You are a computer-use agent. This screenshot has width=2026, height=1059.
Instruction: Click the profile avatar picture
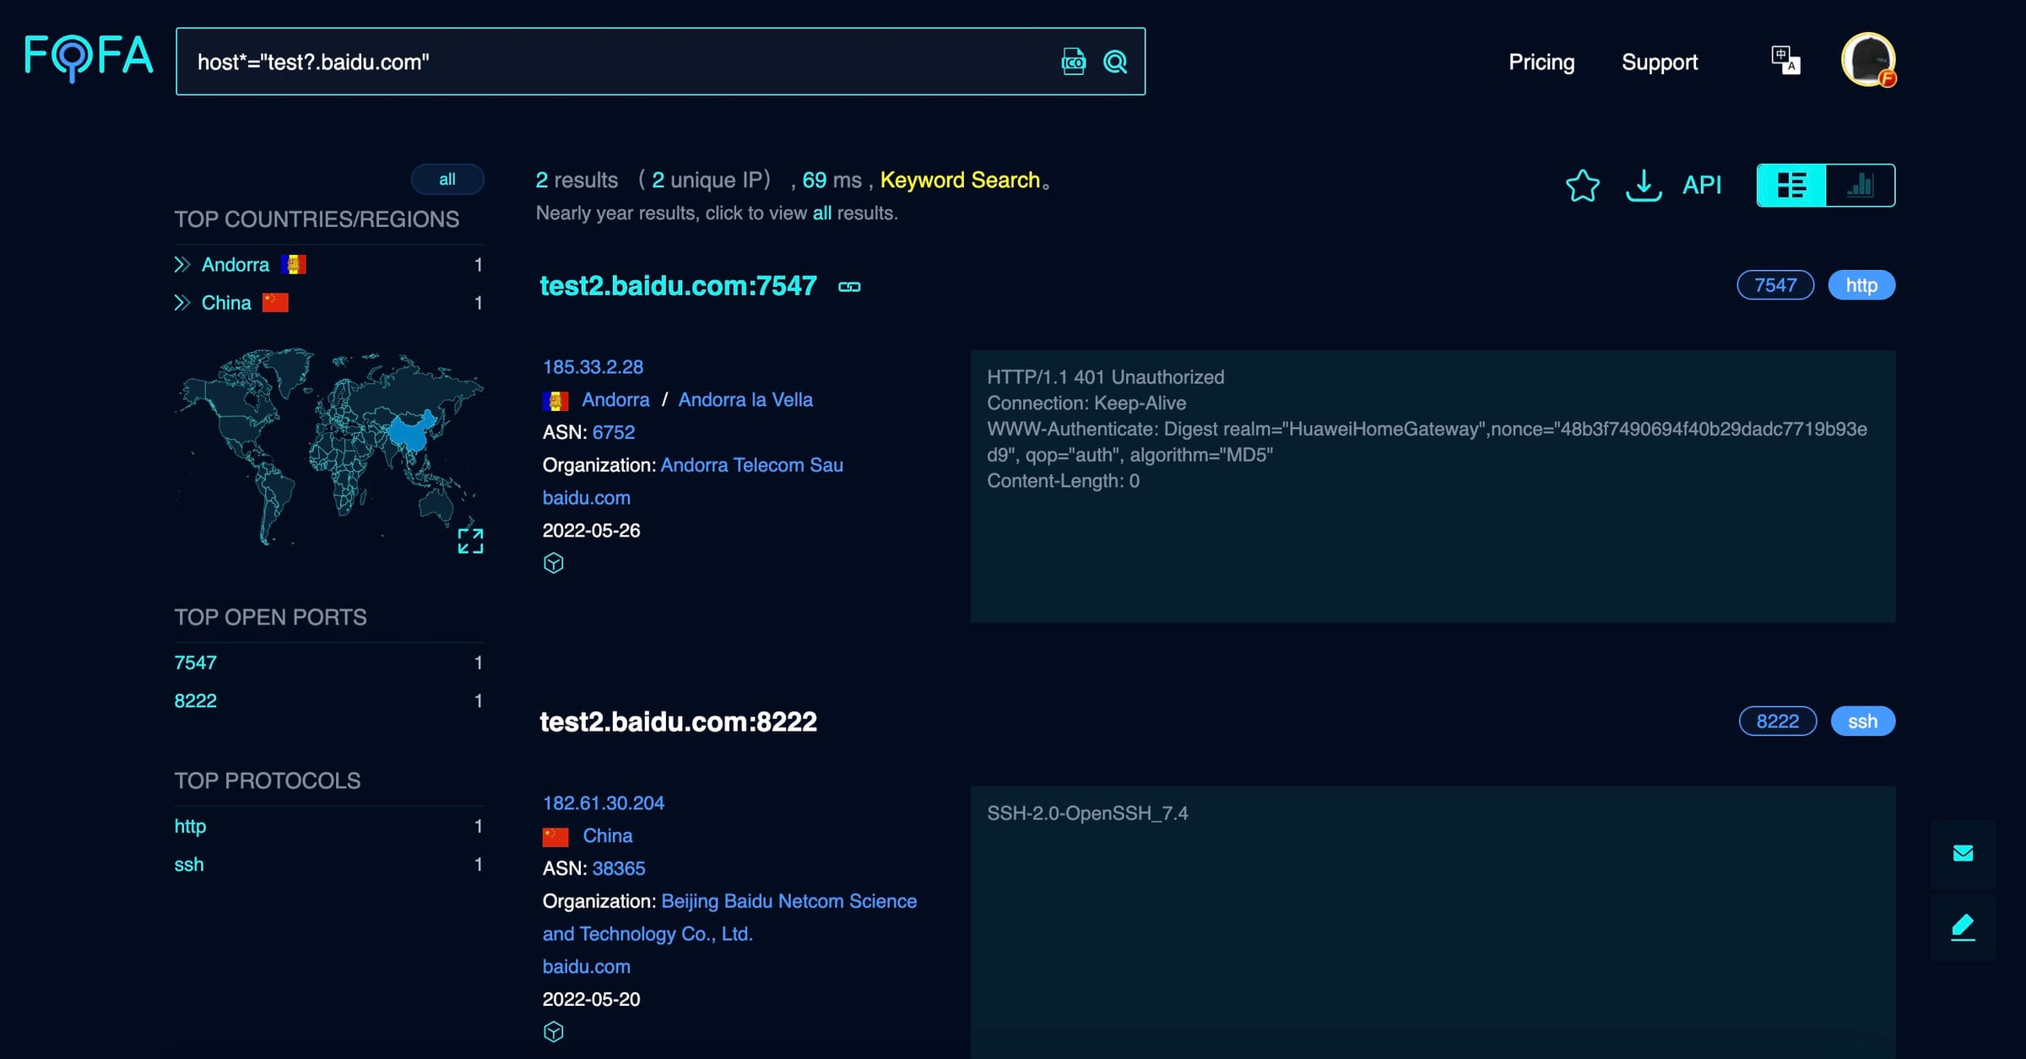point(1870,59)
